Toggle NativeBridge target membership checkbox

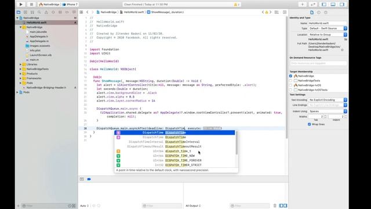coord(290,76)
